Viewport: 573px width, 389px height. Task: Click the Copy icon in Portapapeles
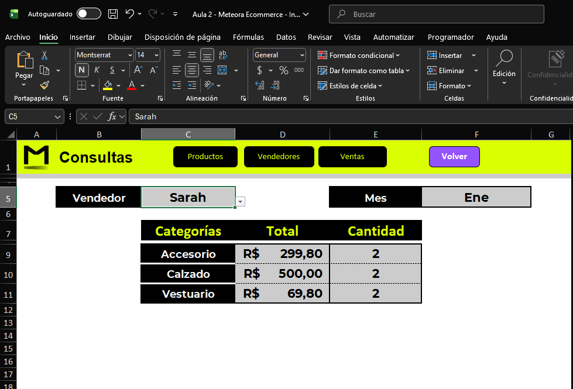pos(44,70)
